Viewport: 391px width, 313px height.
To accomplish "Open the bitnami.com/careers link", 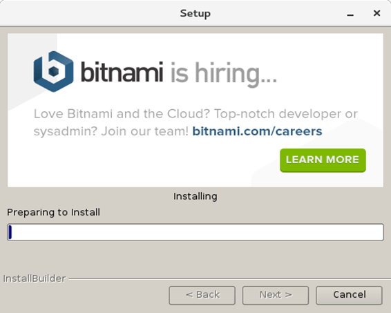I will [x=258, y=131].
